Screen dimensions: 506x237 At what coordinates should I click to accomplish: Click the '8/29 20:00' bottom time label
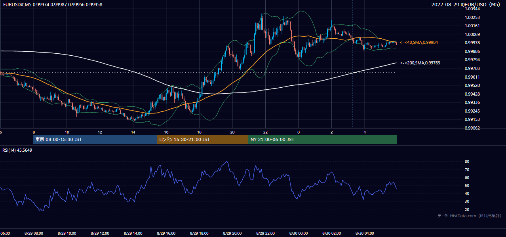pos(232,233)
